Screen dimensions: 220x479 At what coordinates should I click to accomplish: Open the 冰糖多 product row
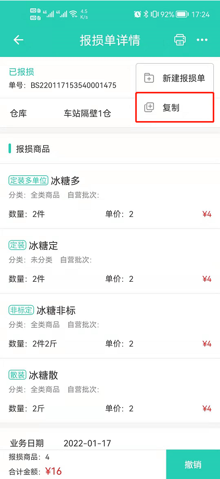click(110, 196)
